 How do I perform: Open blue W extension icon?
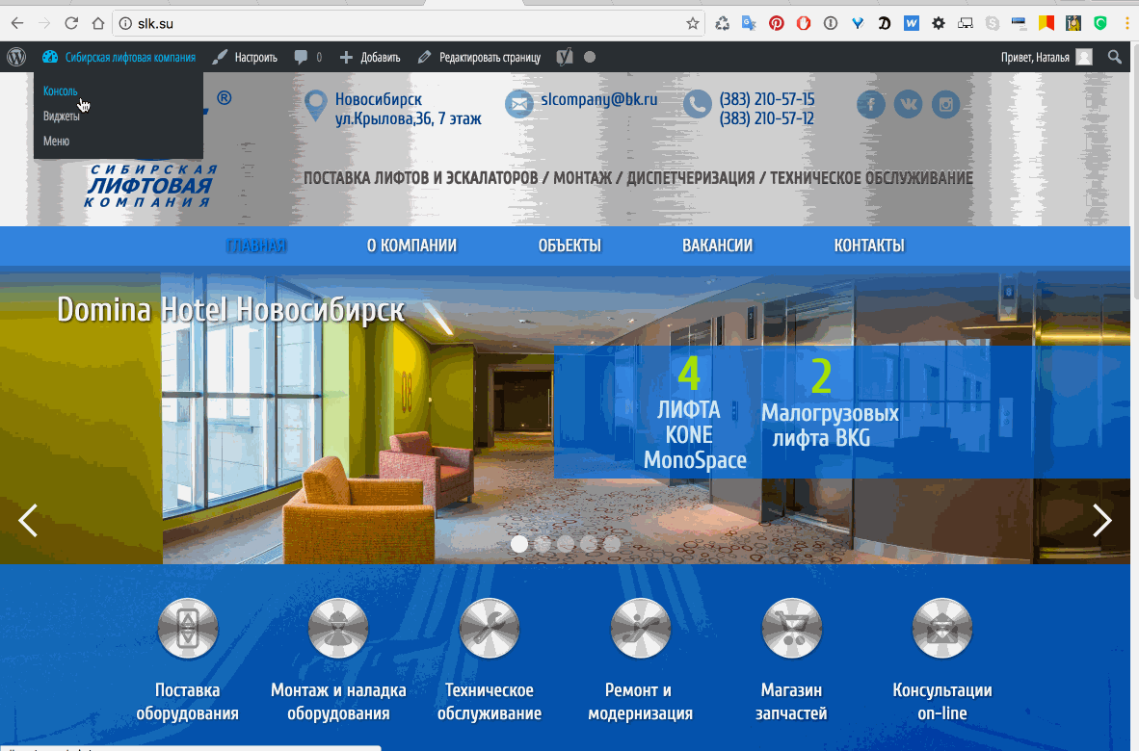coord(911,23)
